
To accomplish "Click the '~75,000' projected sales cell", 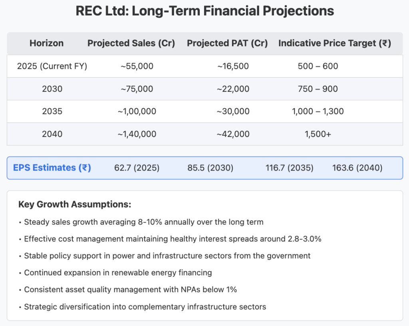I will (x=137, y=89).
